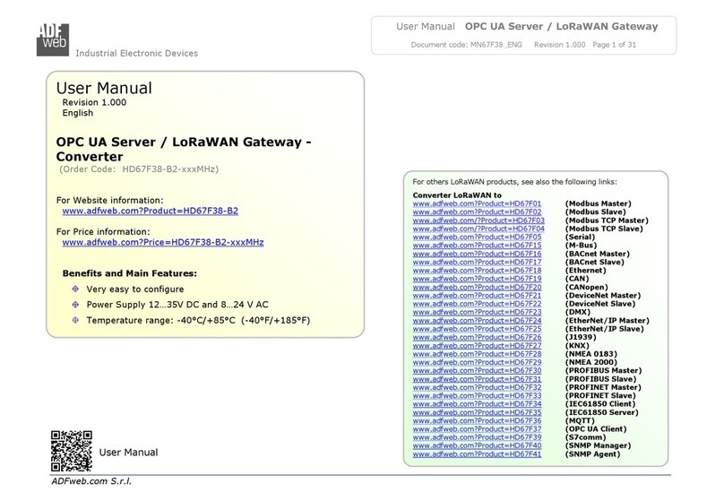The width and height of the screenshot is (724, 501).
Task: Open the HD67F35 IEC61850 Server link
Action: (x=477, y=412)
